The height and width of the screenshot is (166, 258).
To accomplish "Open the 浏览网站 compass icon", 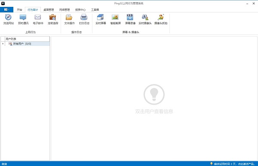I will (9, 17).
